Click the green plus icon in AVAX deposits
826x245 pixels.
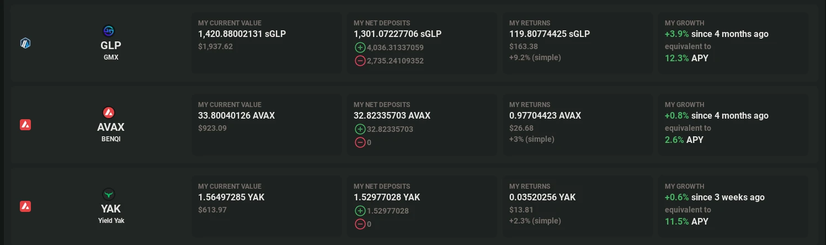click(x=360, y=129)
